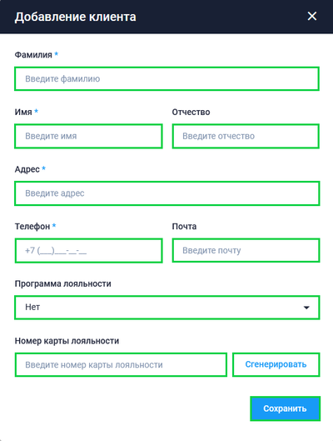Click the Почта field label
Image resolution: width=333 pixels, height=441 pixels.
(184, 227)
